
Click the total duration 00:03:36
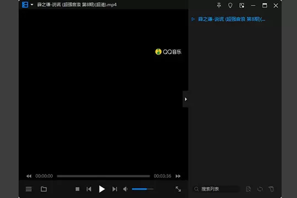(162, 176)
